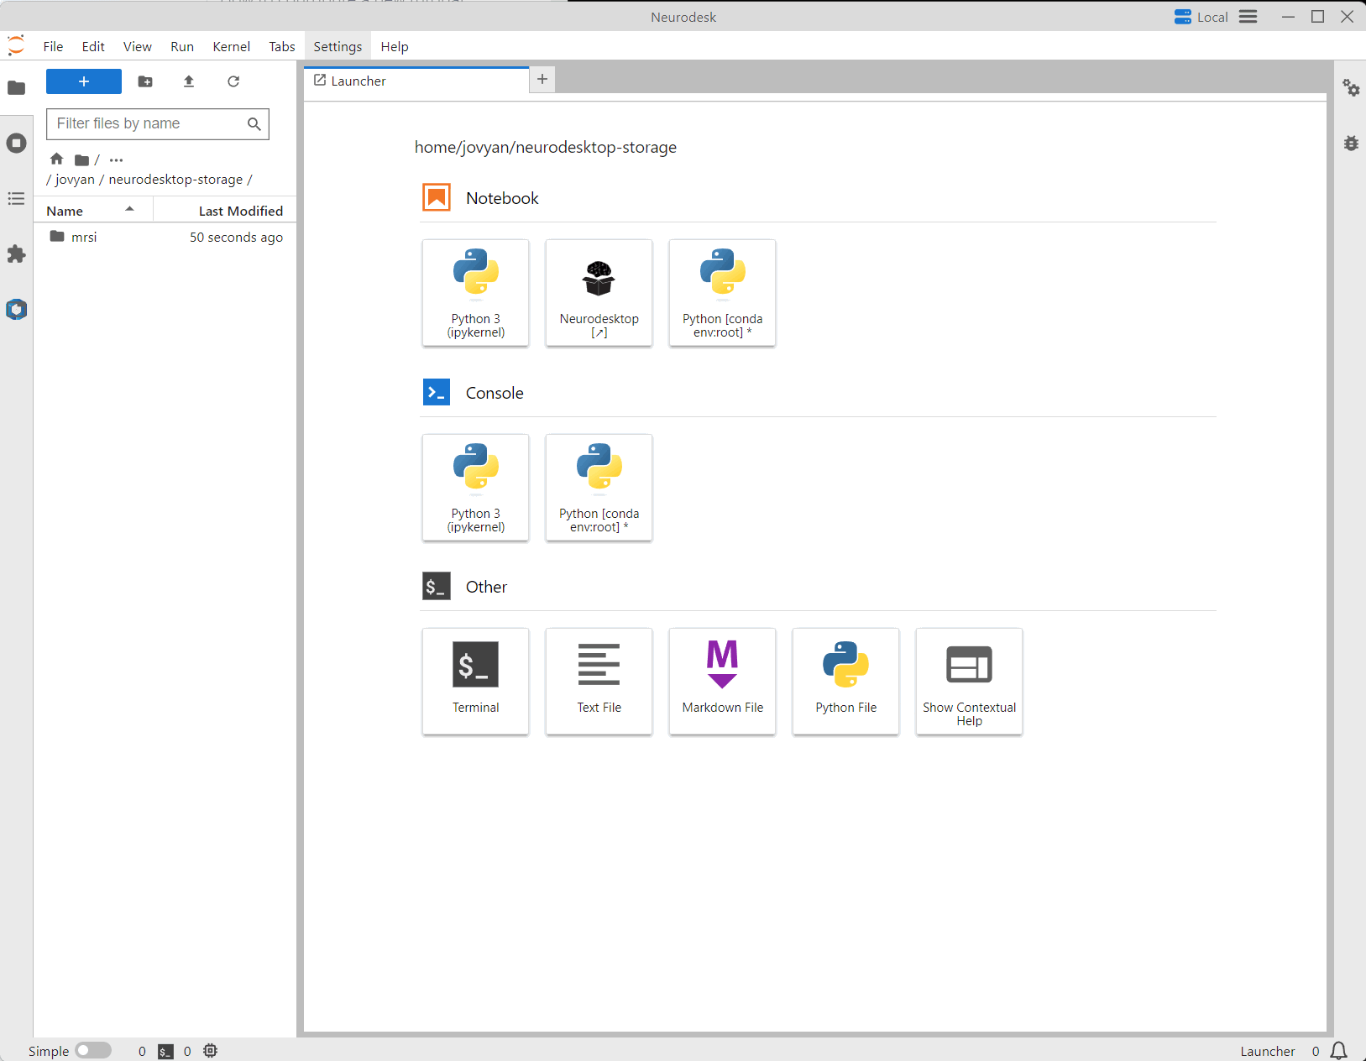
Task: Open the hamburger menu in title bar
Action: click(1248, 17)
